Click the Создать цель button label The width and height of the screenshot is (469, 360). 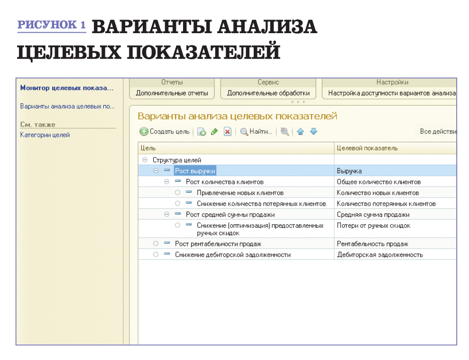170,132
